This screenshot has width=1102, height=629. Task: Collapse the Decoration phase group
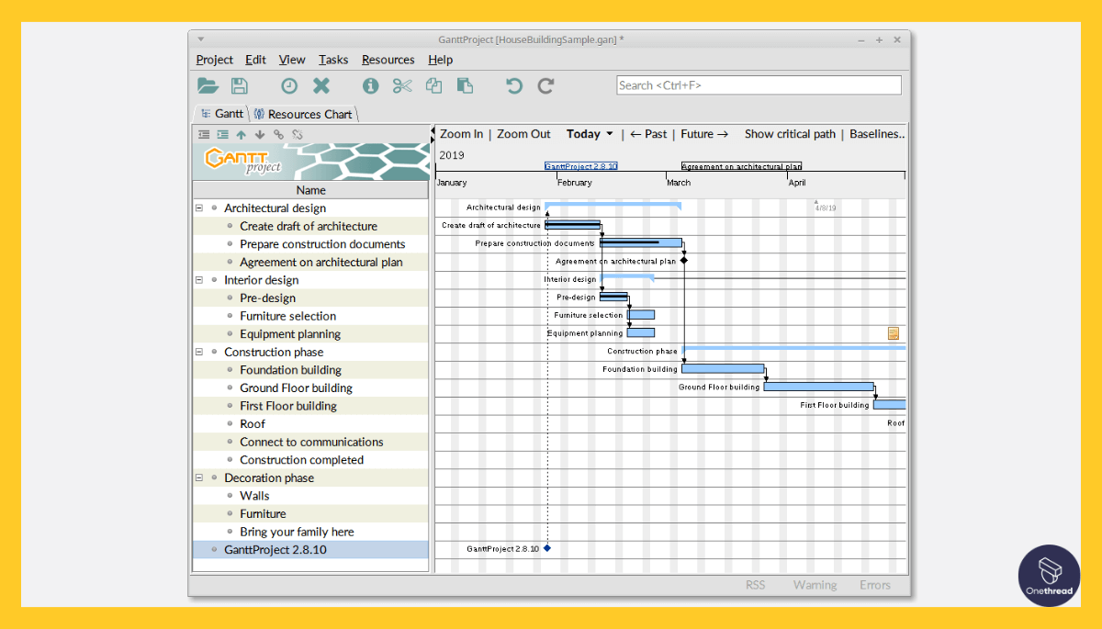point(197,477)
